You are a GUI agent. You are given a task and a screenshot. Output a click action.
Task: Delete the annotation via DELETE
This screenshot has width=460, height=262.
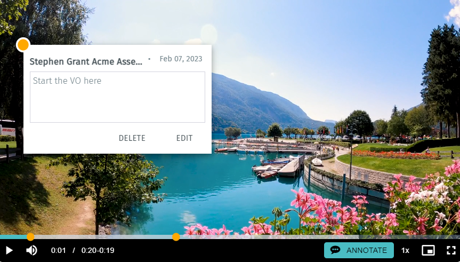pyautogui.click(x=132, y=138)
